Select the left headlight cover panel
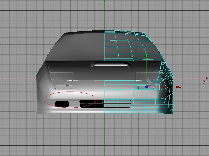The height and width of the screenshot is (156, 209). [61, 76]
